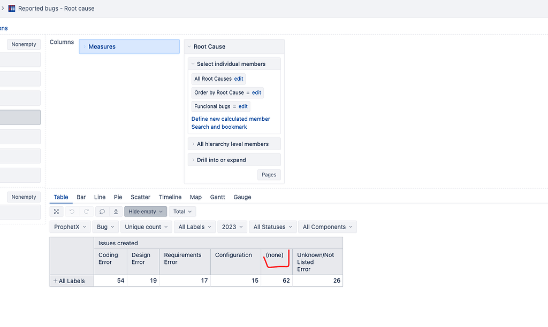Switch to the Gantt tab
This screenshot has height=327, width=548.
[217, 197]
